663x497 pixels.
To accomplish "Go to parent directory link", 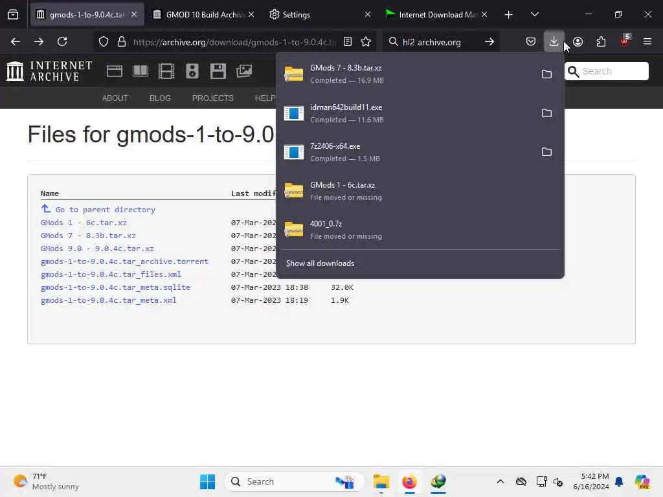I will pyautogui.click(x=106, y=209).
